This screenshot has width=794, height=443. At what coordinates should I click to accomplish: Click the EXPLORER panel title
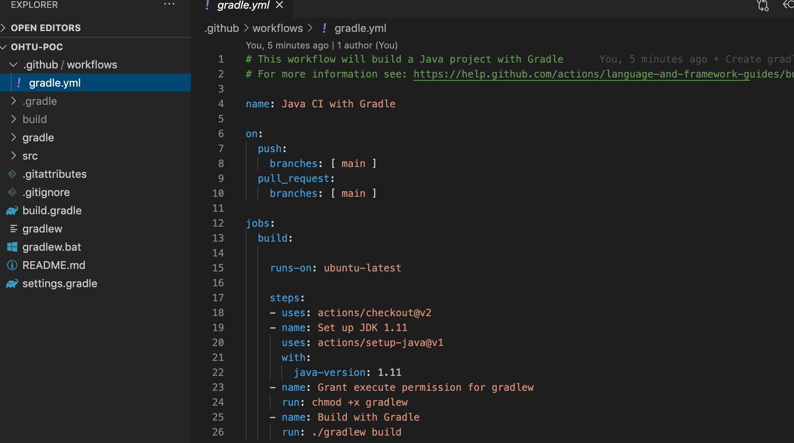[34, 5]
